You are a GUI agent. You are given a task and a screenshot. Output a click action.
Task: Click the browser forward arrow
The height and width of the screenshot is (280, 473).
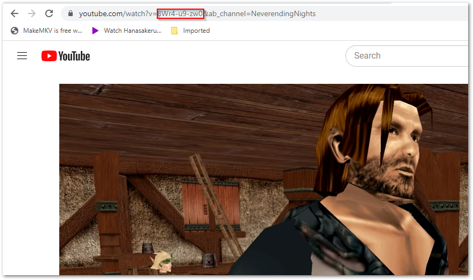tap(32, 13)
